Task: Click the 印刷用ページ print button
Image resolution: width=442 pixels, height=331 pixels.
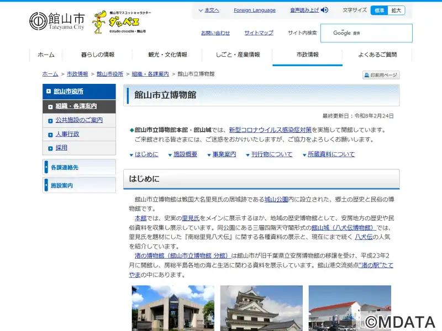Action: 381,75
